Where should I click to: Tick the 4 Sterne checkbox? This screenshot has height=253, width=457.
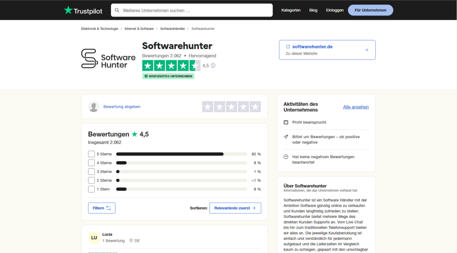point(91,163)
